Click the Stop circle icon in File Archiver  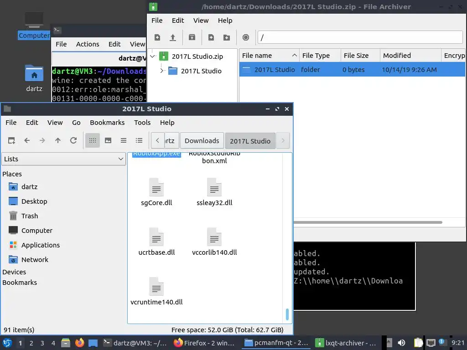[246, 37]
